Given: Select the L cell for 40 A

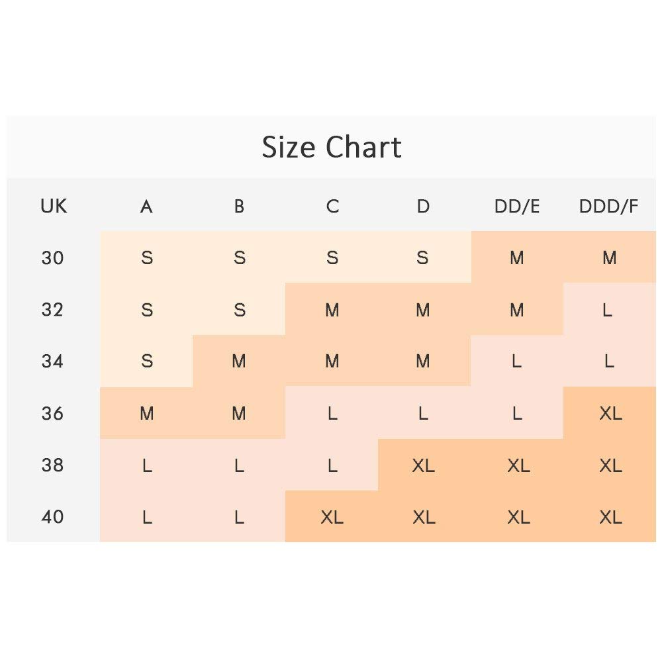Looking at the screenshot, I should point(147,517).
